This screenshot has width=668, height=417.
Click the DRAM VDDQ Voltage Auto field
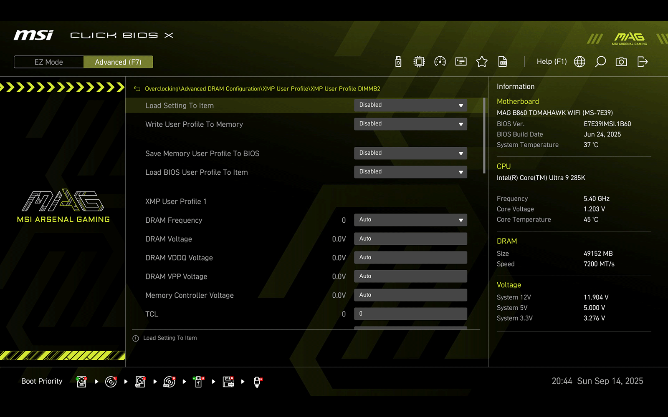(410, 257)
